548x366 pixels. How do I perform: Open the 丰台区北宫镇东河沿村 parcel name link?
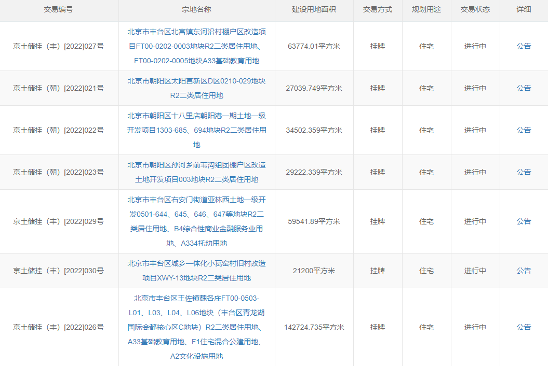coord(196,46)
